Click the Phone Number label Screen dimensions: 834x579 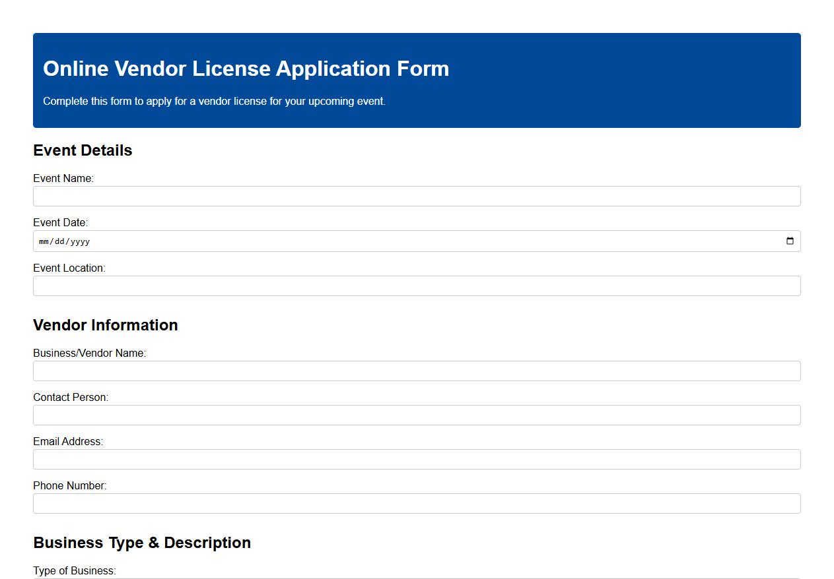[69, 485]
